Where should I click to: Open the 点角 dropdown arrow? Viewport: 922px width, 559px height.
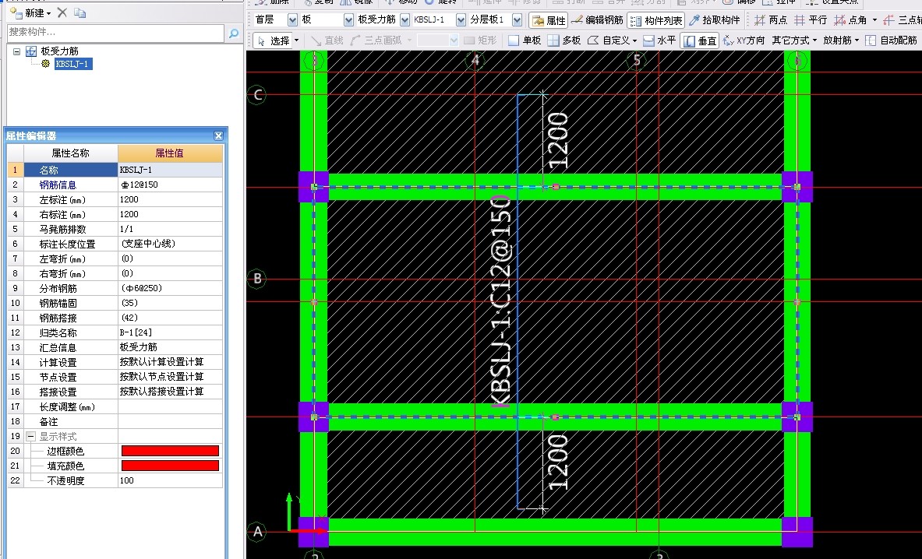(874, 20)
